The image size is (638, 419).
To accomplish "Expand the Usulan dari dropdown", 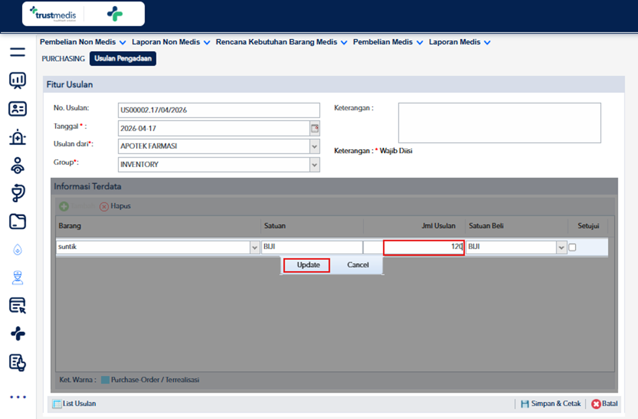I will click(x=315, y=146).
